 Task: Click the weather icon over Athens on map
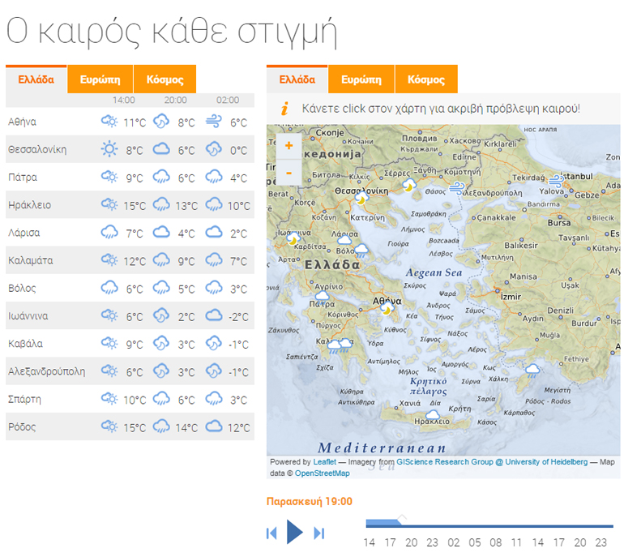388,308
